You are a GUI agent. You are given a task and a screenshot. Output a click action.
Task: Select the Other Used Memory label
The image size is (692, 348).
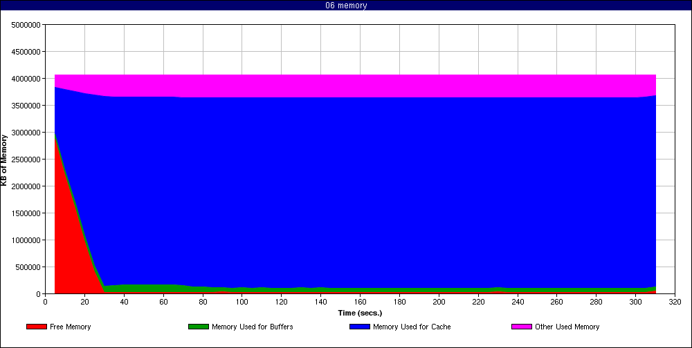click(x=567, y=327)
